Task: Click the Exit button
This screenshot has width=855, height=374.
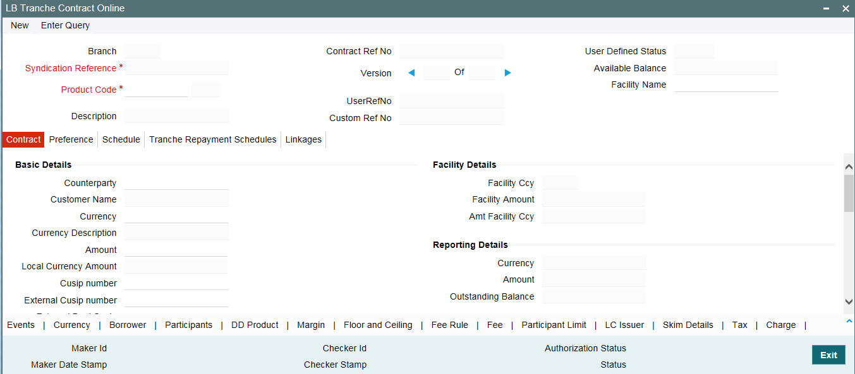Action: (828, 355)
